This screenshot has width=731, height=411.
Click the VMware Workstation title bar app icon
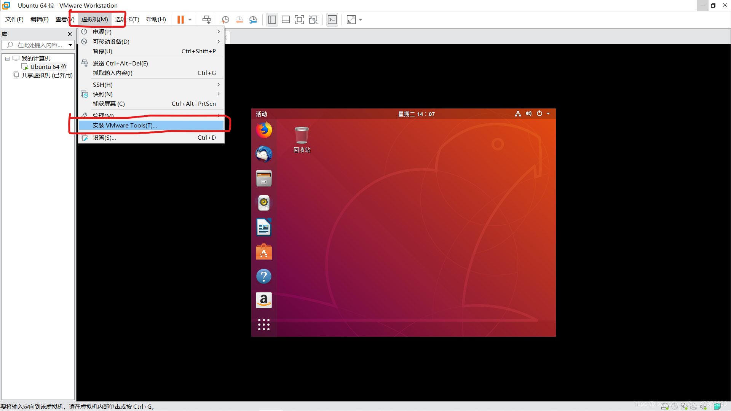[6, 5]
